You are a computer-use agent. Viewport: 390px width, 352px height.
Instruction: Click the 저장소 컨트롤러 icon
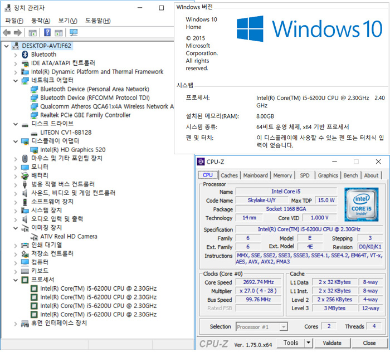coord(25,254)
